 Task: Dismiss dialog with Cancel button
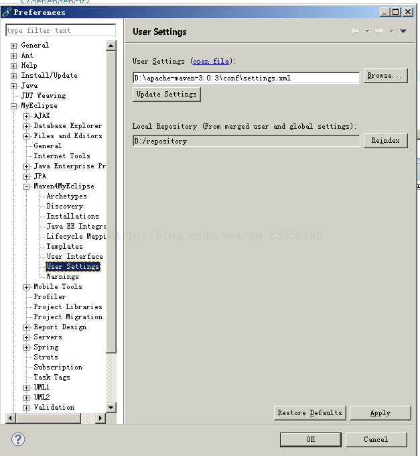[376, 440]
